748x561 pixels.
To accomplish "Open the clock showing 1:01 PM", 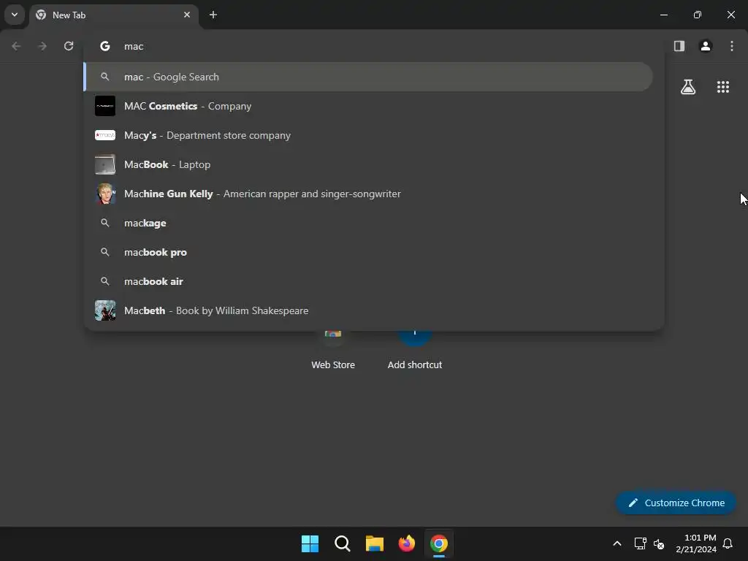I will tap(696, 543).
